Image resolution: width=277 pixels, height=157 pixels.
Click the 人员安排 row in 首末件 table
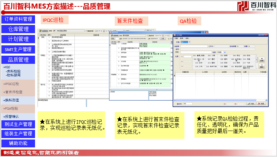click(141, 45)
